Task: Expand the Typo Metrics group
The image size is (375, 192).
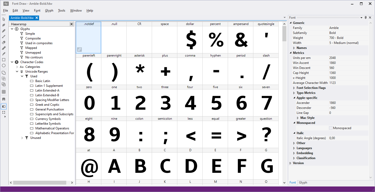Action: point(294,93)
